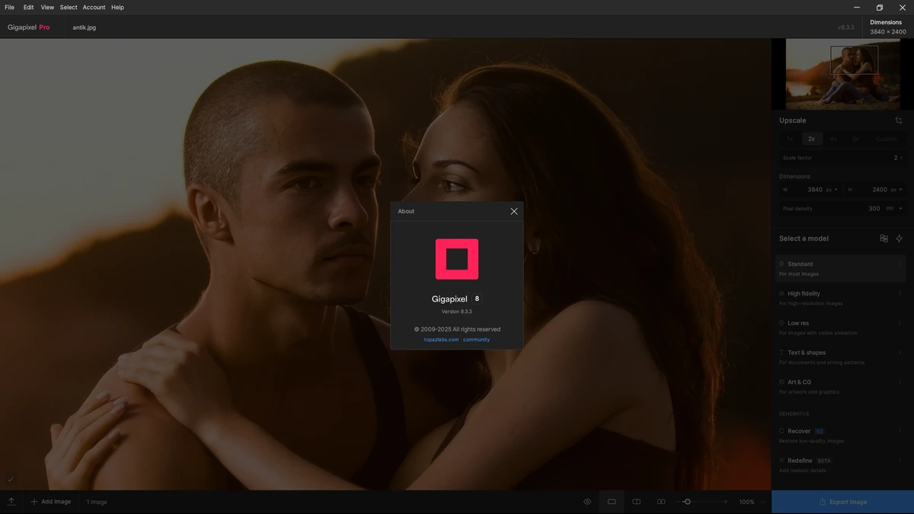
Task: Click the model comparison icon next to Select a model
Action: 884,238
